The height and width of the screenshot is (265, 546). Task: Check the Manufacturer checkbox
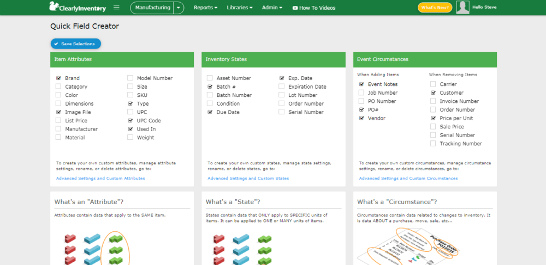tap(58, 128)
